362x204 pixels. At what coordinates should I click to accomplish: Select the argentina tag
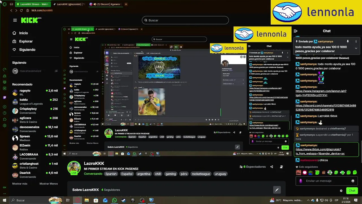[144, 174]
